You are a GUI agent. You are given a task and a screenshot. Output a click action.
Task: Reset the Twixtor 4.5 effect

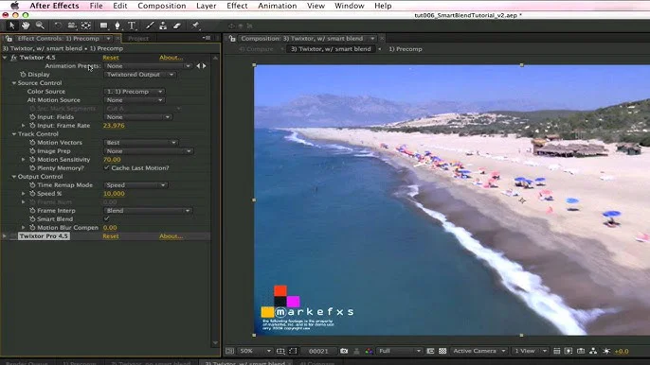coord(111,58)
